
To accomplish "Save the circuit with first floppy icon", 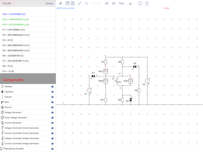I will [67, 3].
